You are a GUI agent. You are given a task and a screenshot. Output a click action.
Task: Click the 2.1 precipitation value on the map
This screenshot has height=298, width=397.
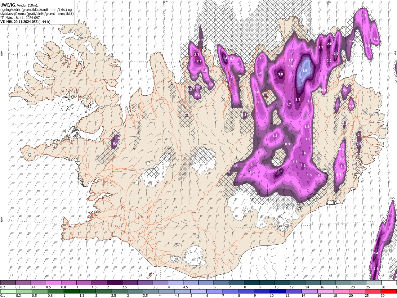(199, 61)
